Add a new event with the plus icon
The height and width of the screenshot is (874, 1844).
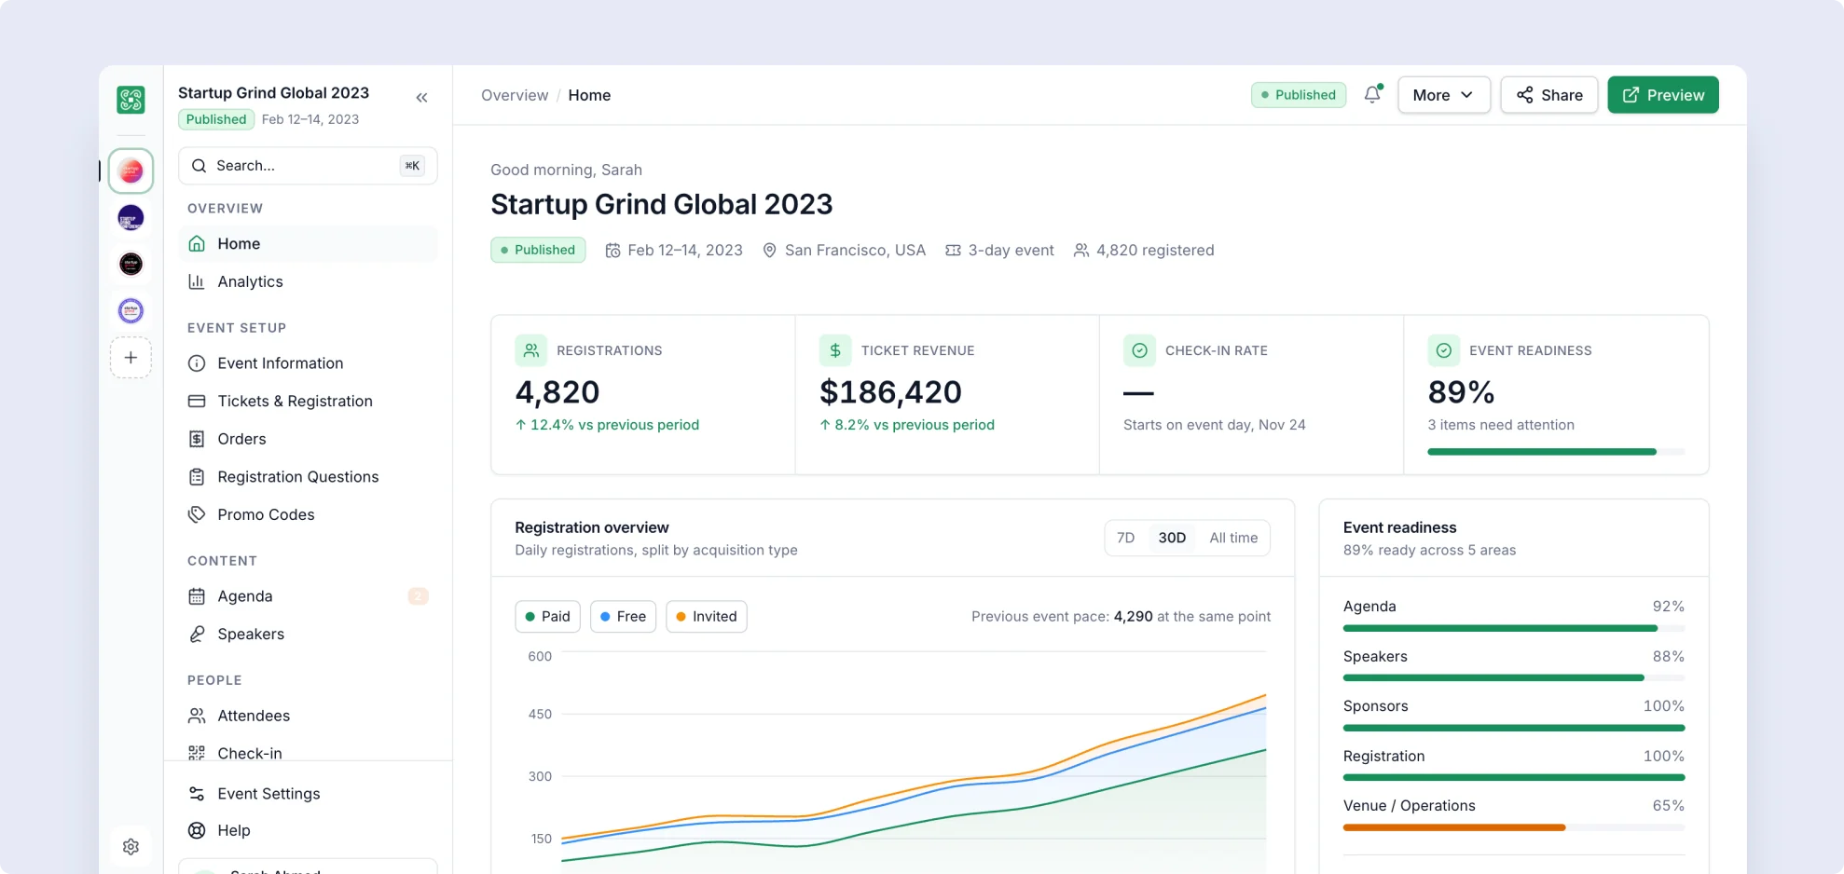pyautogui.click(x=131, y=358)
